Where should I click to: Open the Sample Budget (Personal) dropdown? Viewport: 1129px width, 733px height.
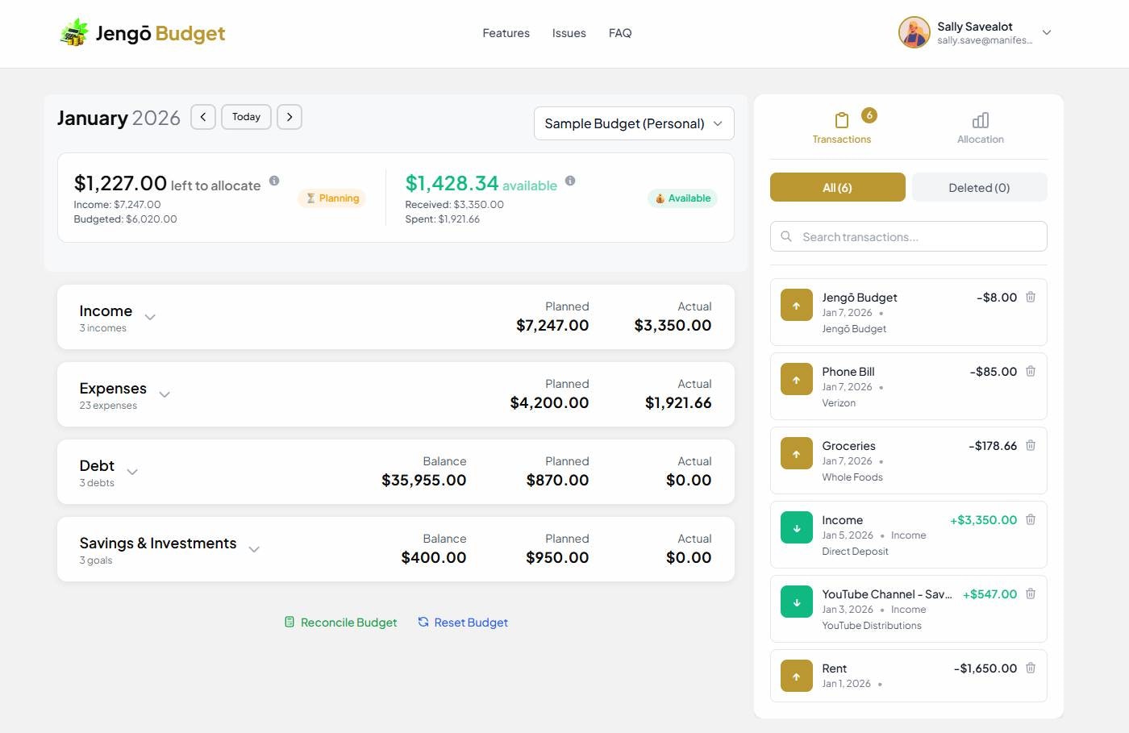(x=633, y=123)
